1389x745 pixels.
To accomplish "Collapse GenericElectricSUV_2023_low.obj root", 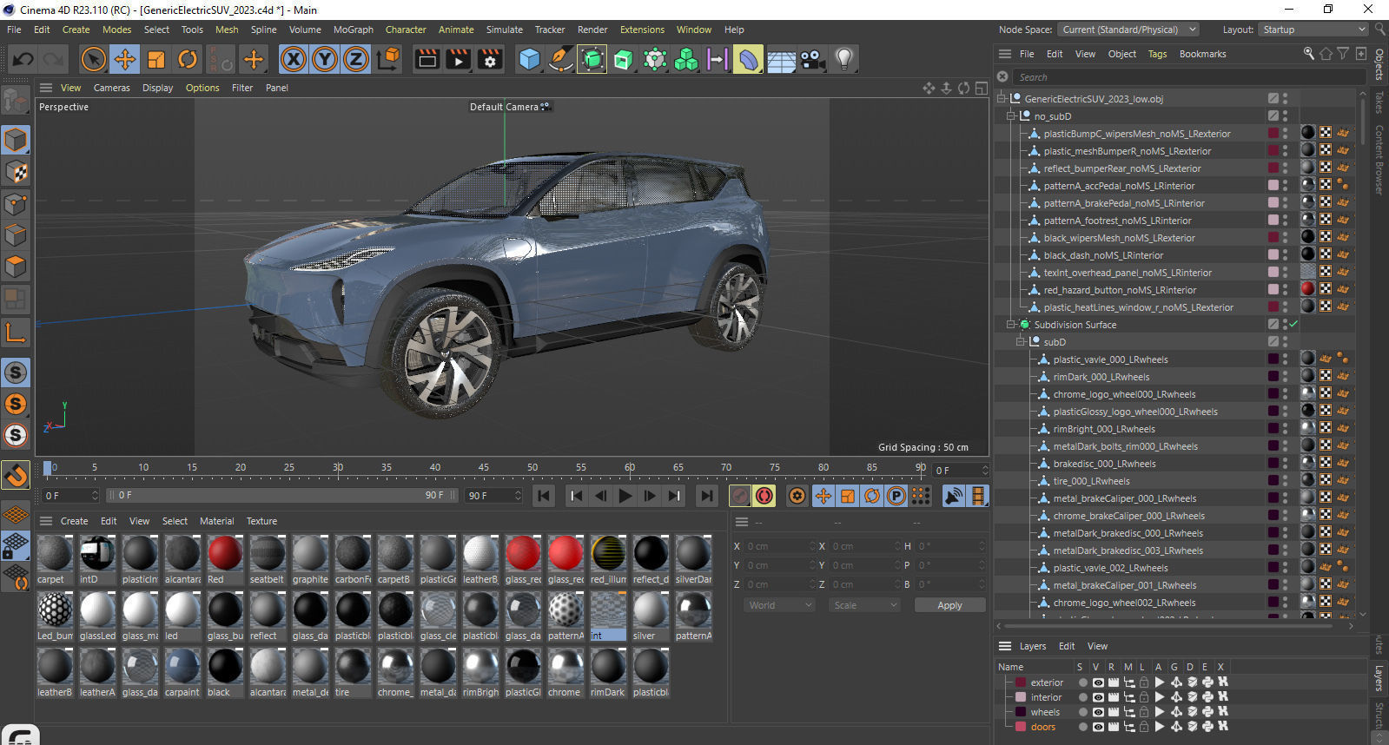I will [1002, 98].
